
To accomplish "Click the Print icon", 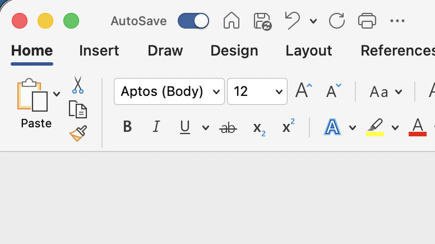I will (367, 21).
